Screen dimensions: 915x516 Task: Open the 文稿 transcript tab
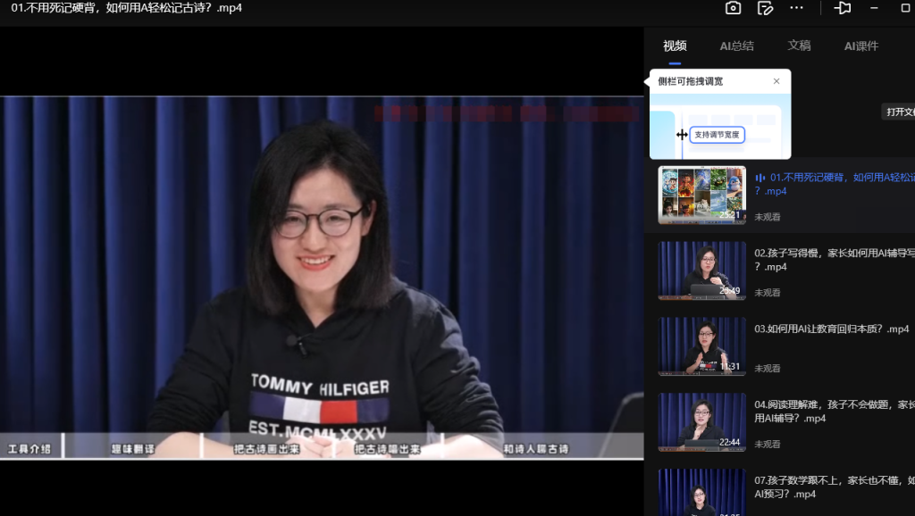[799, 46]
